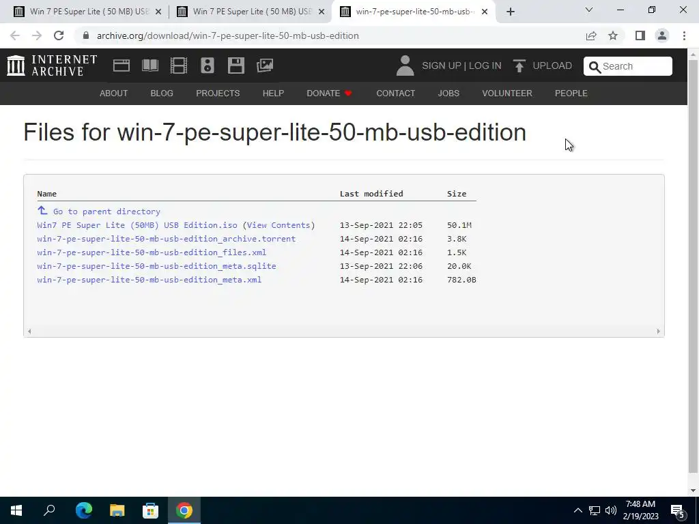
Task: Open the Images icon in header
Action: tap(265, 65)
